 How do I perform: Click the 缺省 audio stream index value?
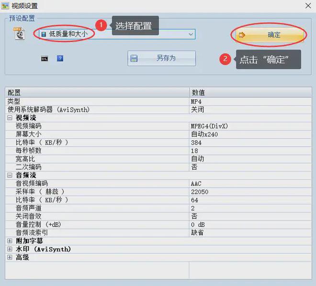(197, 233)
